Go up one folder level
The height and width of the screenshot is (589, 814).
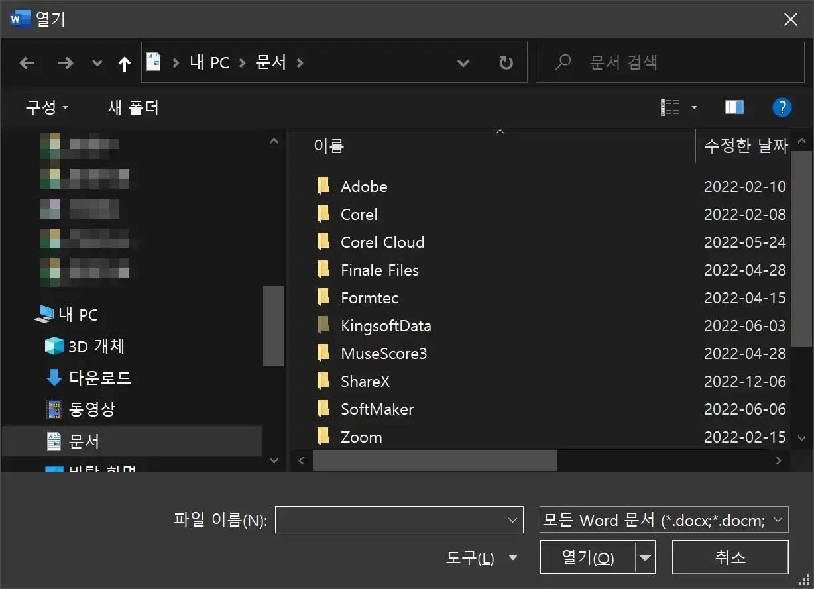[x=124, y=63]
